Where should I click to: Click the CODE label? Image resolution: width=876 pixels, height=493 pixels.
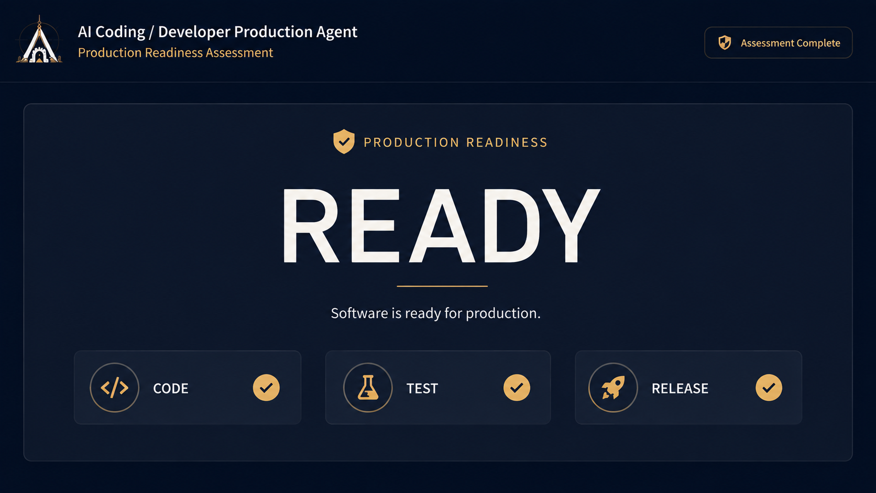tap(171, 388)
